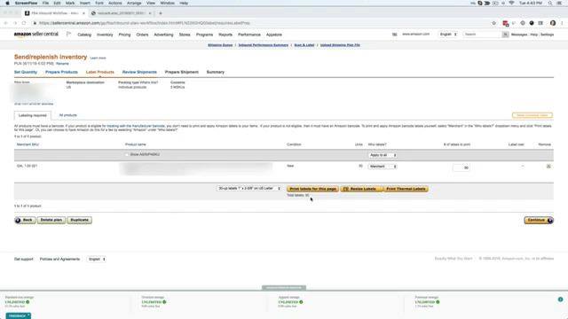Open the 30-up labels paper size dropdown
This screenshot has width=568, height=319.
click(x=248, y=189)
